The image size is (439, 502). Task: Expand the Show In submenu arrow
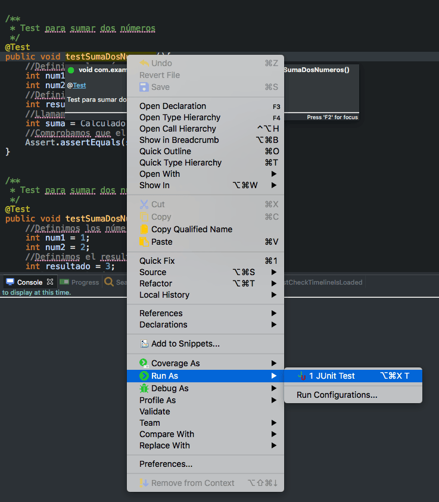click(274, 185)
